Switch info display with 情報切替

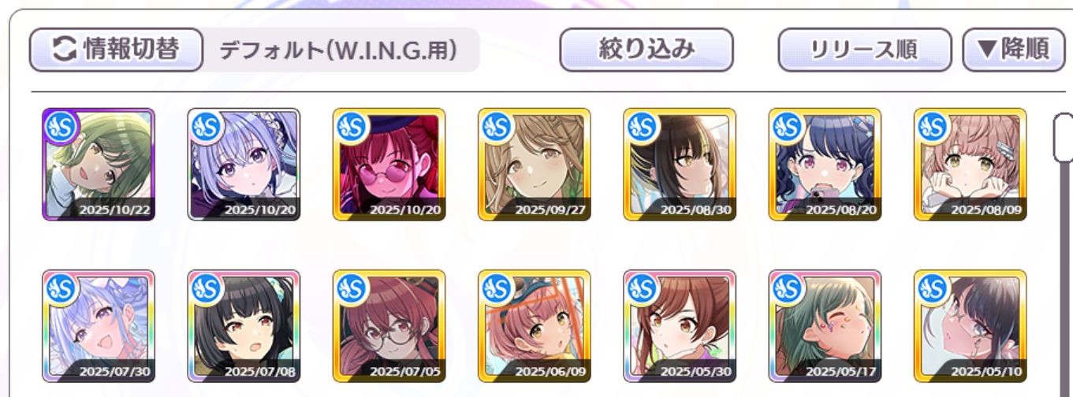117,50
